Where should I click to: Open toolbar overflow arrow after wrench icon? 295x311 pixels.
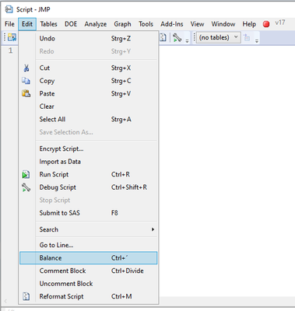[187, 41]
